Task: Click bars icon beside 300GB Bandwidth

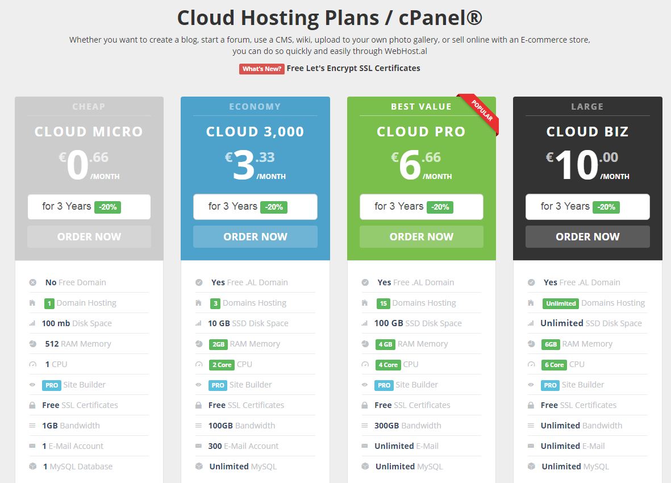Action: 365,426
